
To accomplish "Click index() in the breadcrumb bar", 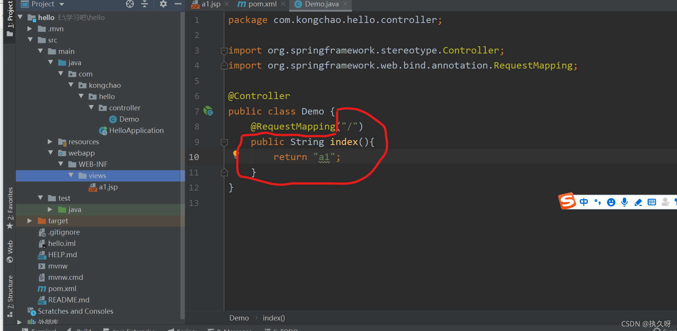I will [x=274, y=318].
